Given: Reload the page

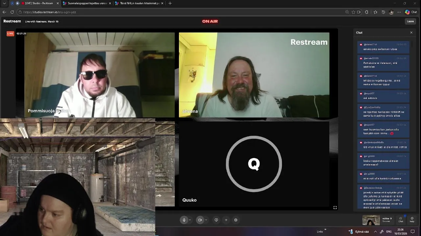Looking at the screenshot, I should tap(12, 12).
